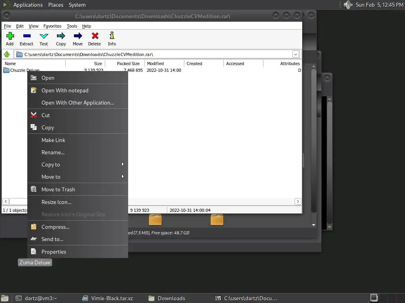Select Make Link in context menu
405x303 pixels.
78,140
